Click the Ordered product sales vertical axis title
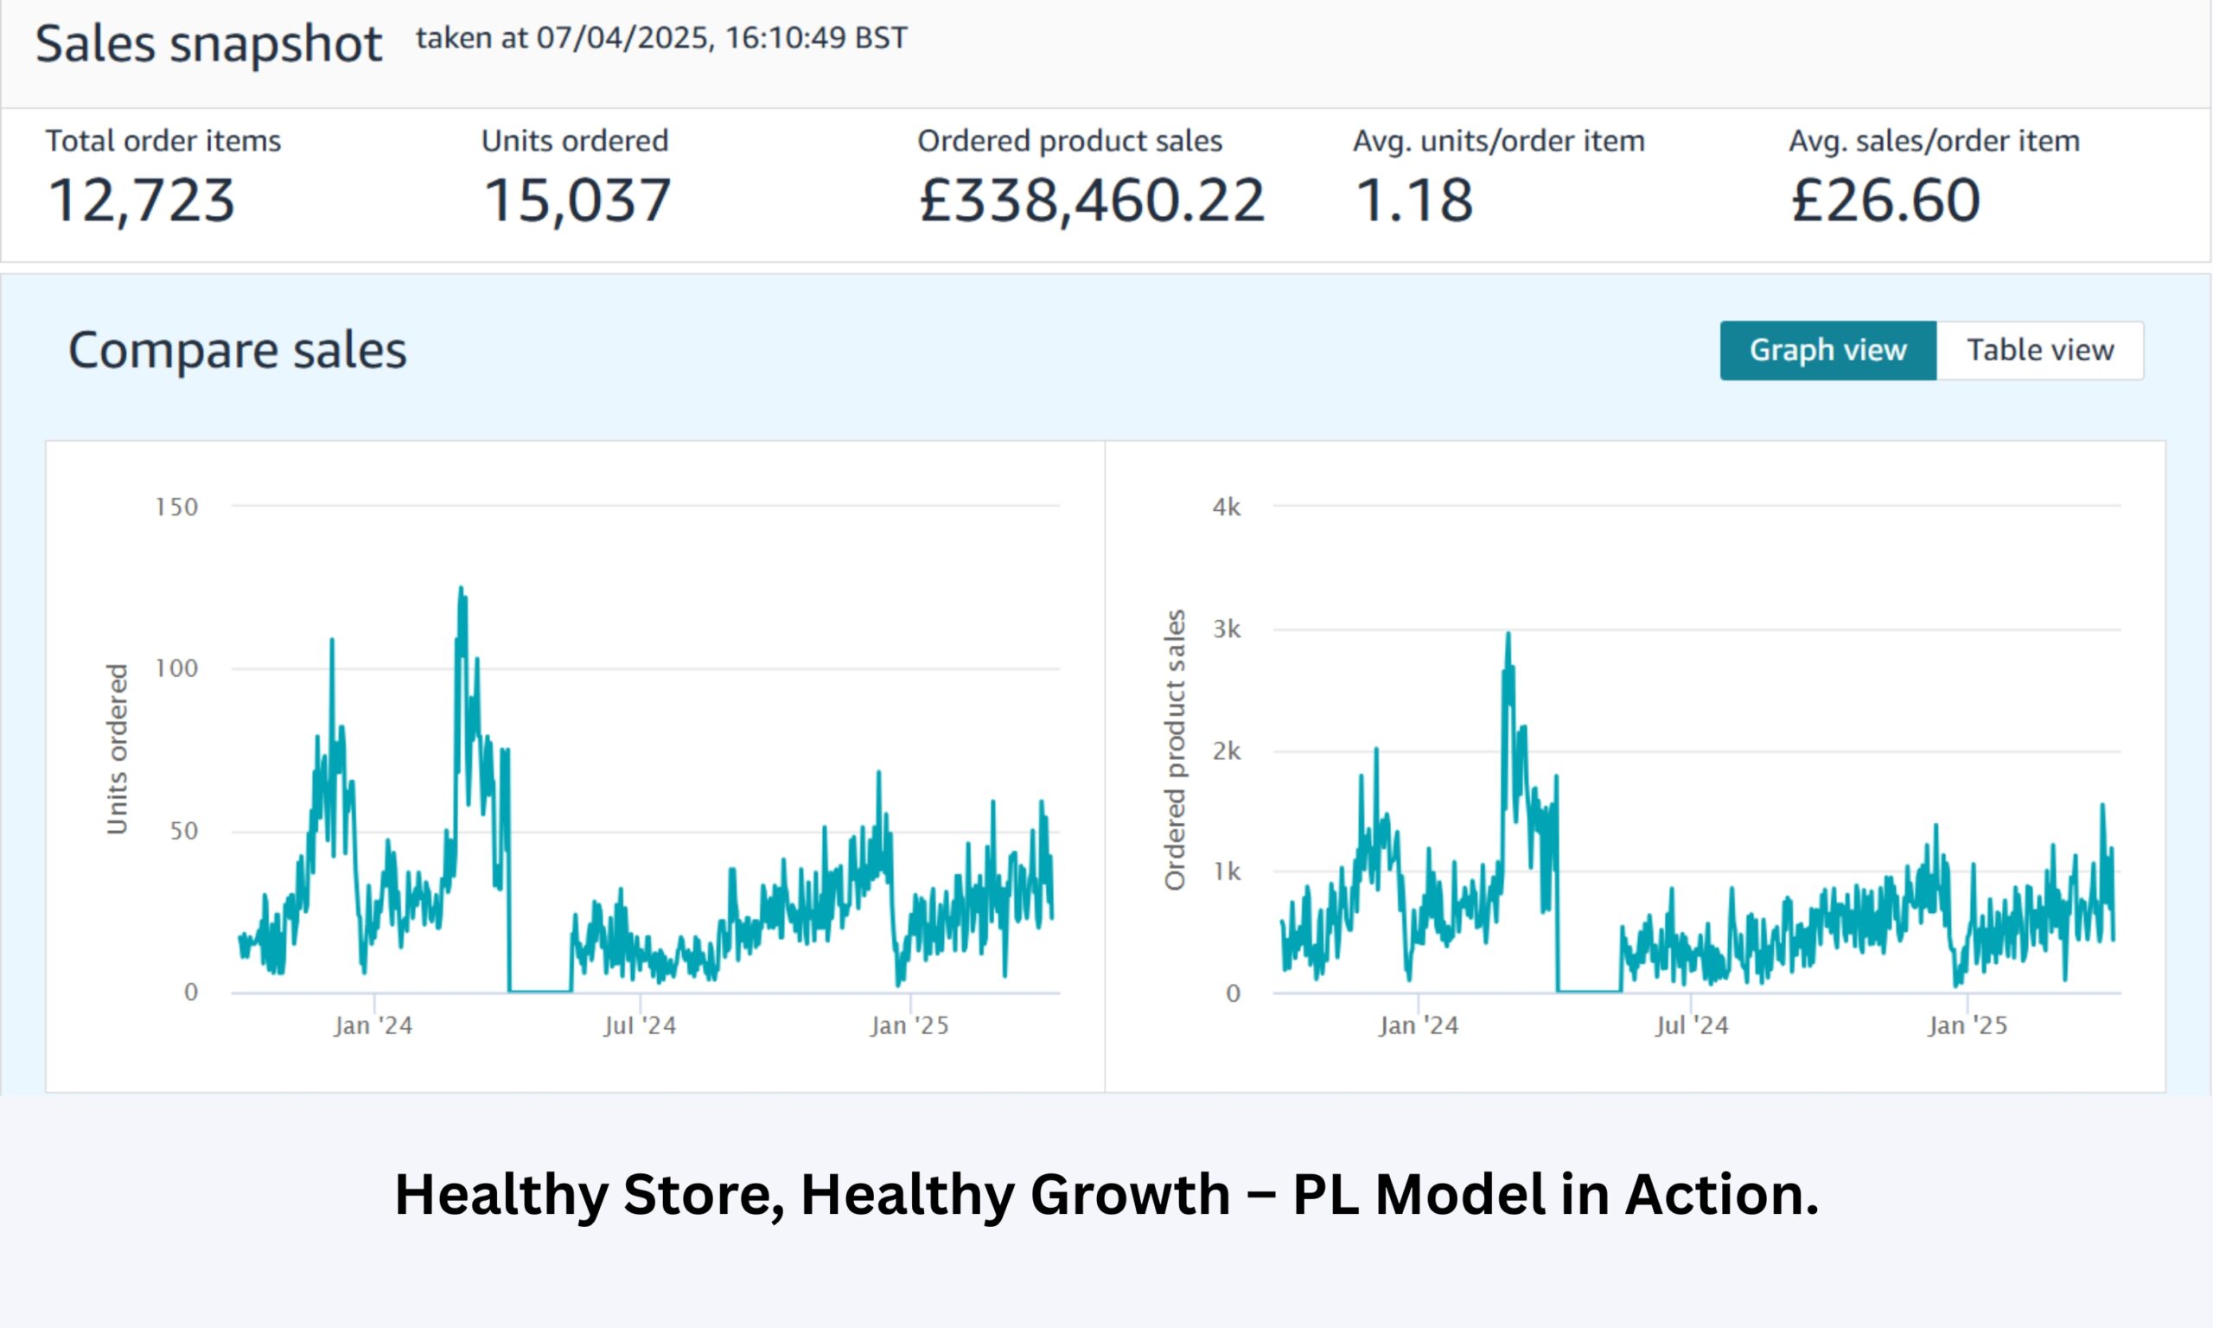Viewport: 2213px width, 1328px height. point(1175,749)
